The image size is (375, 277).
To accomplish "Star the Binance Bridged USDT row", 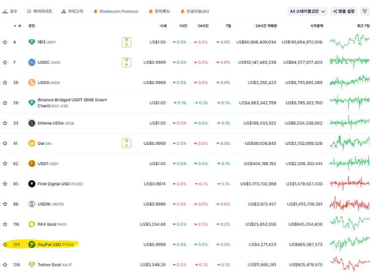I will (x=5, y=103).
